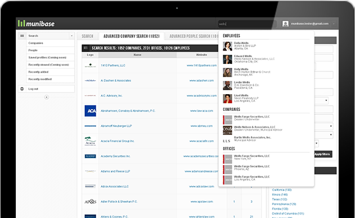The width and height of the screenshot is (355, 218).
Task: Click the Log out icon in sidebar
Action: [22, 89]
